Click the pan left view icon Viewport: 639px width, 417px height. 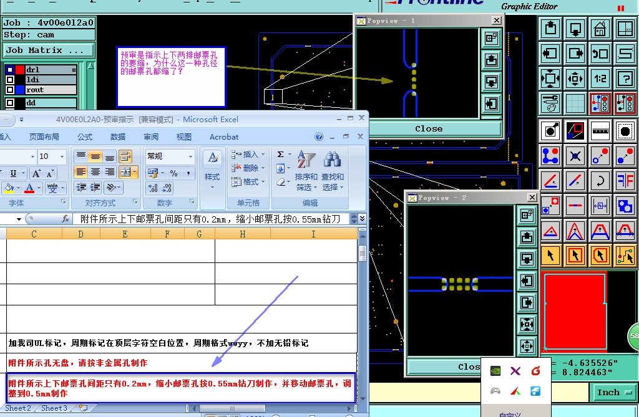click(550, 54)
